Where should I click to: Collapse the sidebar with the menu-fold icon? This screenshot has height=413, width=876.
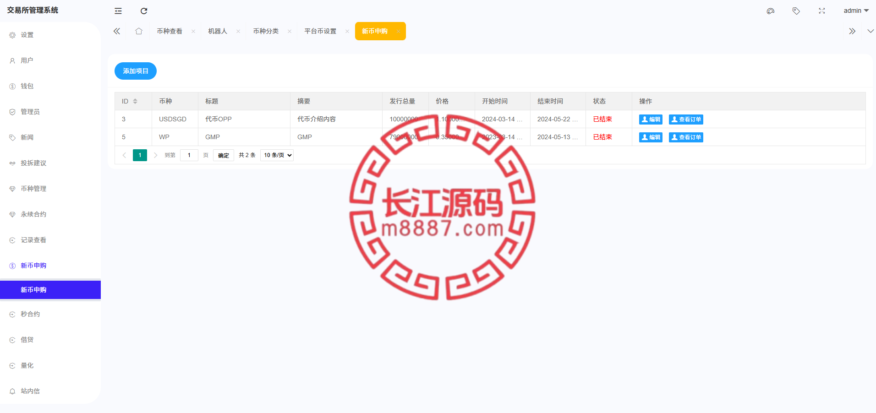point(118,11)
